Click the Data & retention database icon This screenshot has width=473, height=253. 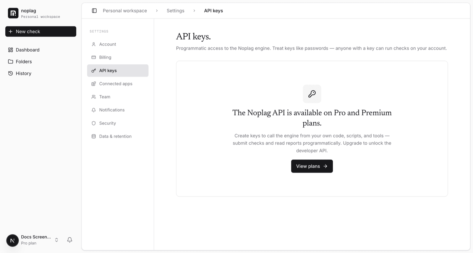click(x=94, y=136)
